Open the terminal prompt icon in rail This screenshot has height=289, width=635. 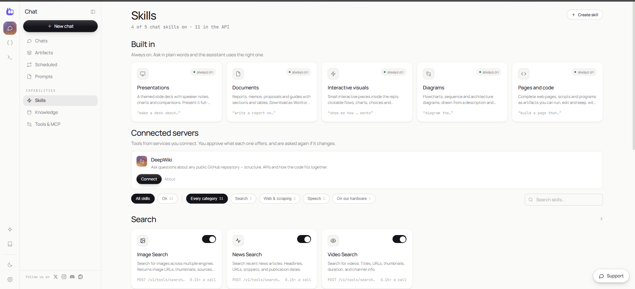click(x=10, y=57)
